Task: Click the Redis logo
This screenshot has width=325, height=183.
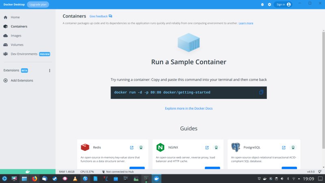Action: click(85, 147)
